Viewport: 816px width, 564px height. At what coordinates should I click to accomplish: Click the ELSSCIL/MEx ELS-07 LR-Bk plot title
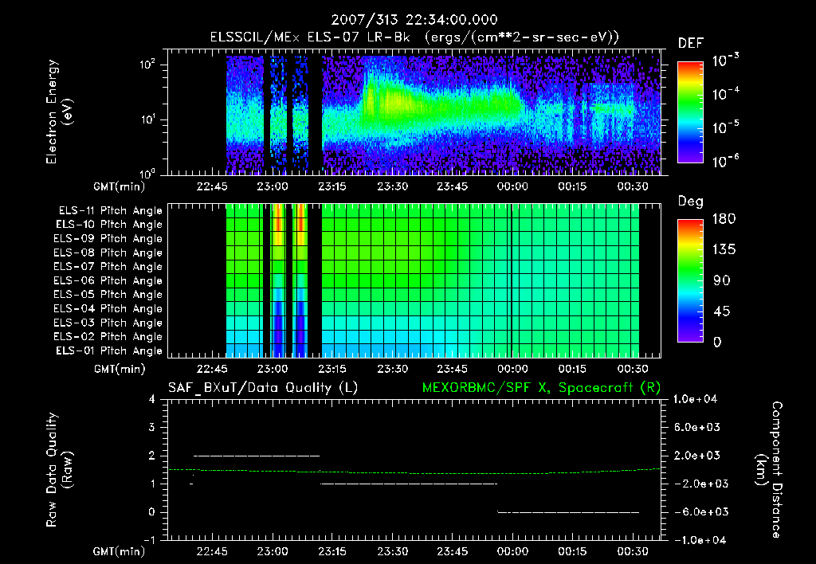[x=414, y=37]
